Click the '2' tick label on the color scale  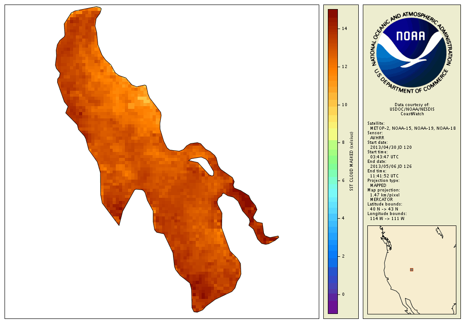click(343, 256)
